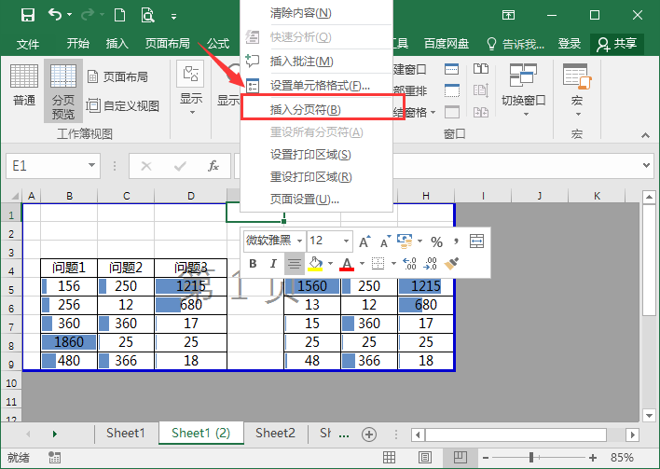Choose Set Print Area (设置打印区域) menu item
660x469 pixels.
[x=317, y=155]
